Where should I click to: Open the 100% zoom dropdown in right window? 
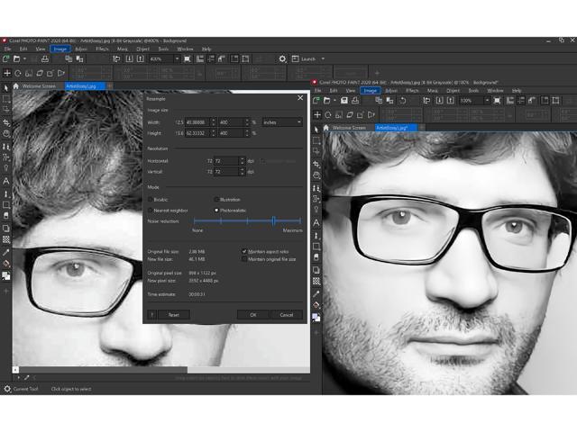[489, 101]
